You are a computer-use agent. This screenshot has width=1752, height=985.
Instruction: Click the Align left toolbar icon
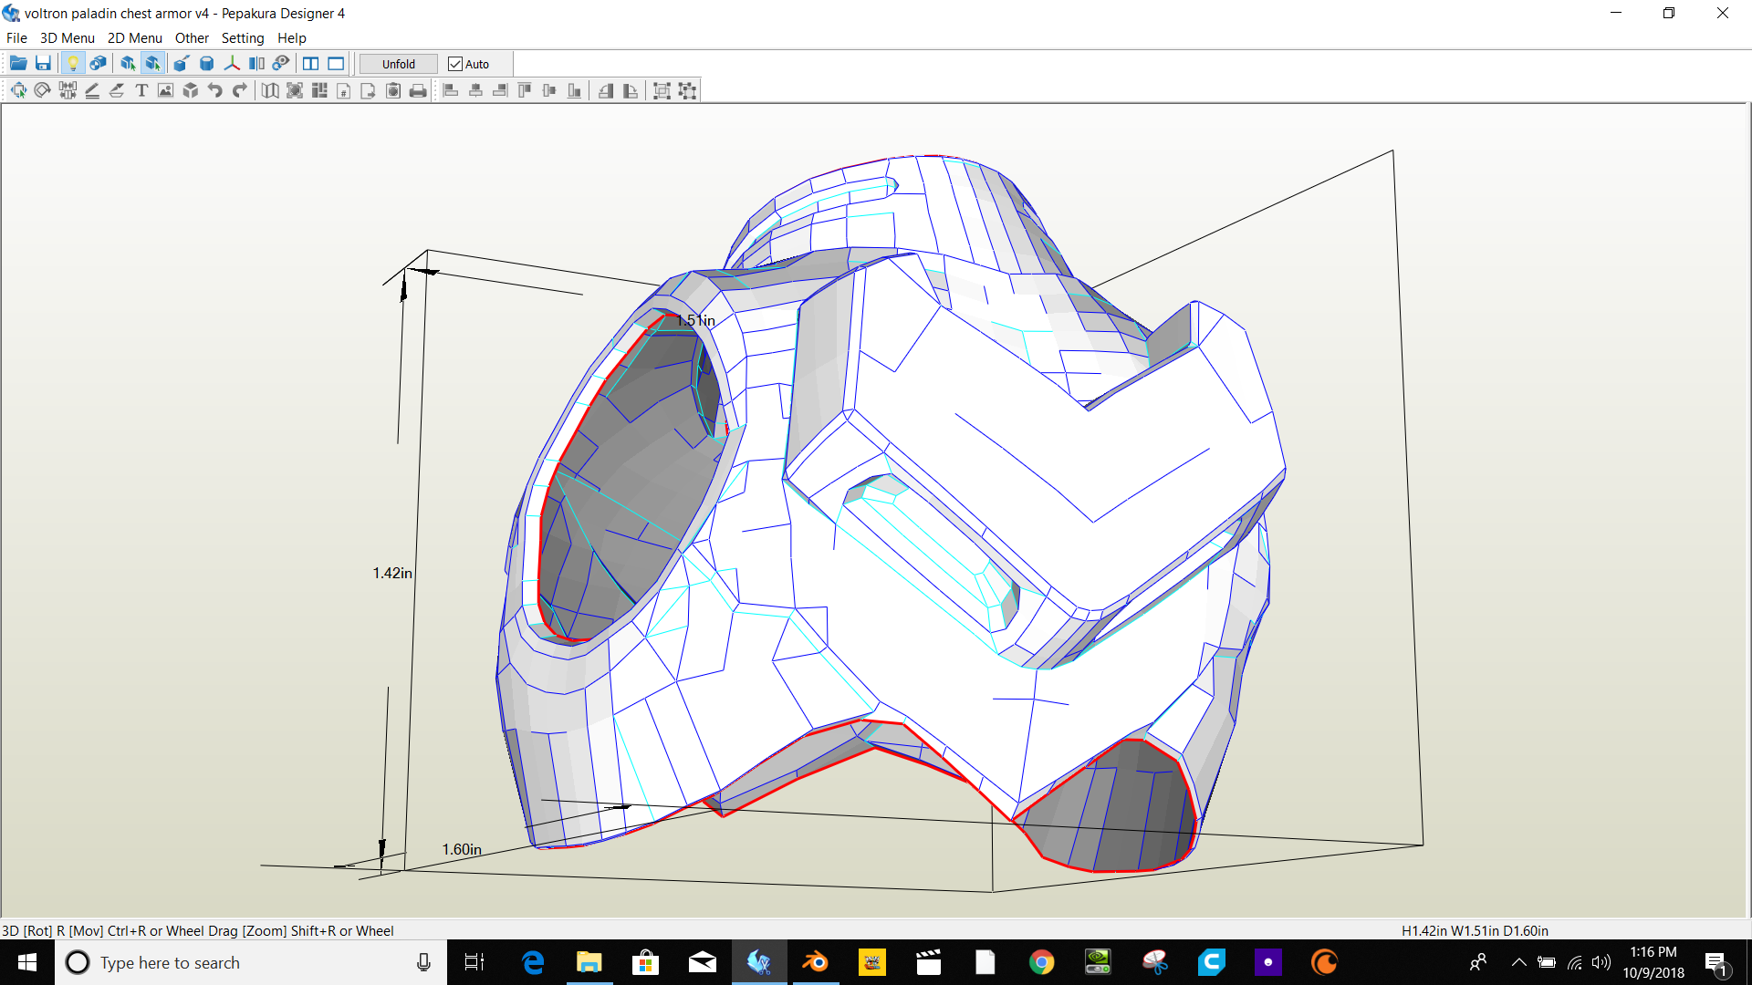click(x=451, y=90)
